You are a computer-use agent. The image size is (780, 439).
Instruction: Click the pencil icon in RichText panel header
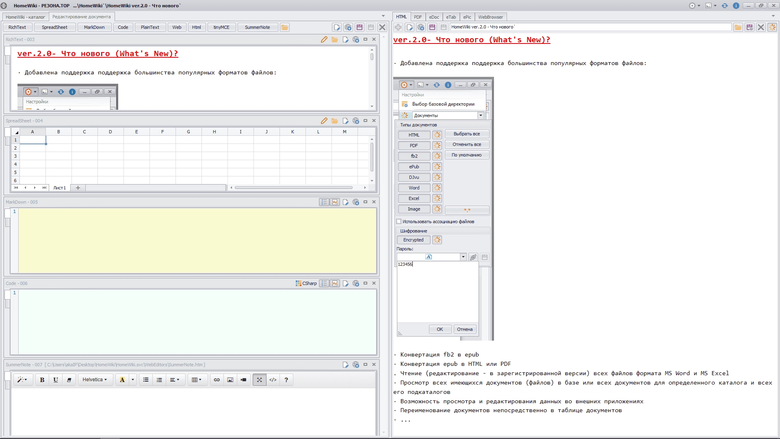[324, 39]
